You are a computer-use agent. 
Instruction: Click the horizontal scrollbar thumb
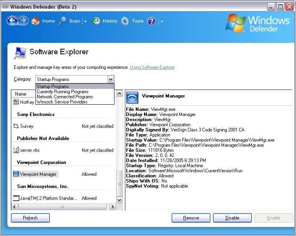coord(62,207)
